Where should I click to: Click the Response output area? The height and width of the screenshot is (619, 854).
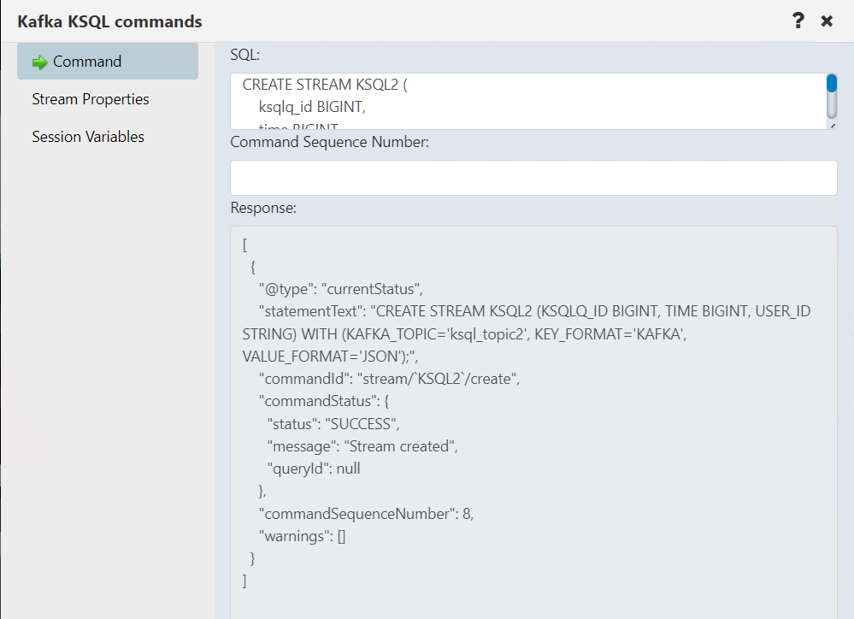pos(533,422)
